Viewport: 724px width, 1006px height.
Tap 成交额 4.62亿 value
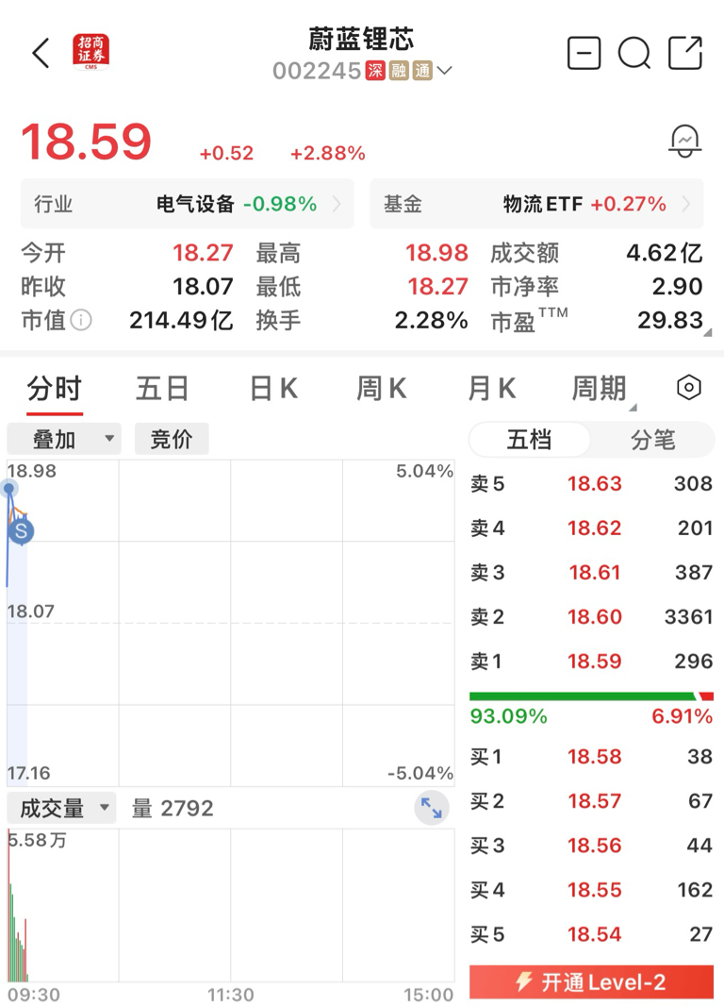point(665,253)
